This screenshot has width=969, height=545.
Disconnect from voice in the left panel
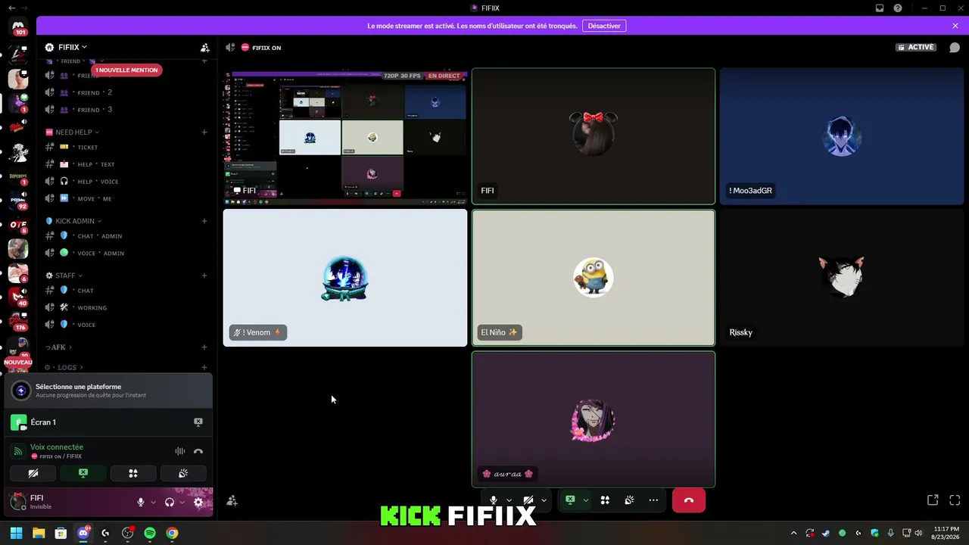pyautogui.click(x=198, y=451)
